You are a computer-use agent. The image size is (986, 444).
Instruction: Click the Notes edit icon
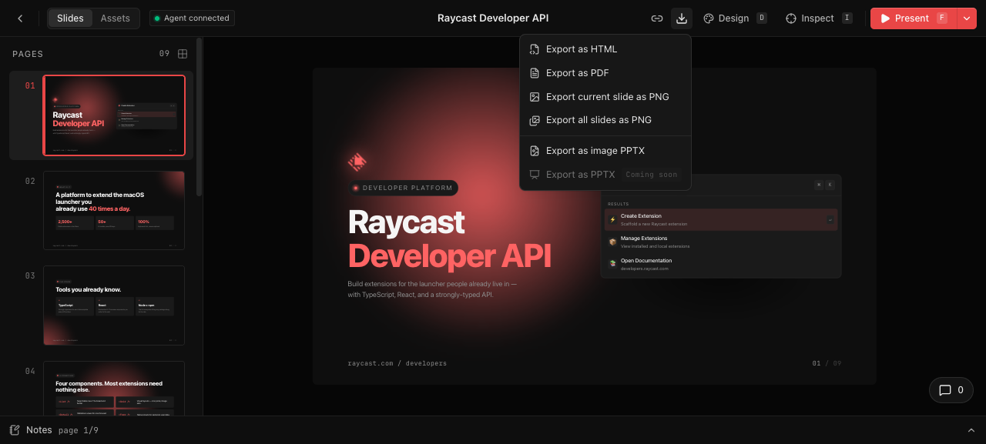[15, 430]
